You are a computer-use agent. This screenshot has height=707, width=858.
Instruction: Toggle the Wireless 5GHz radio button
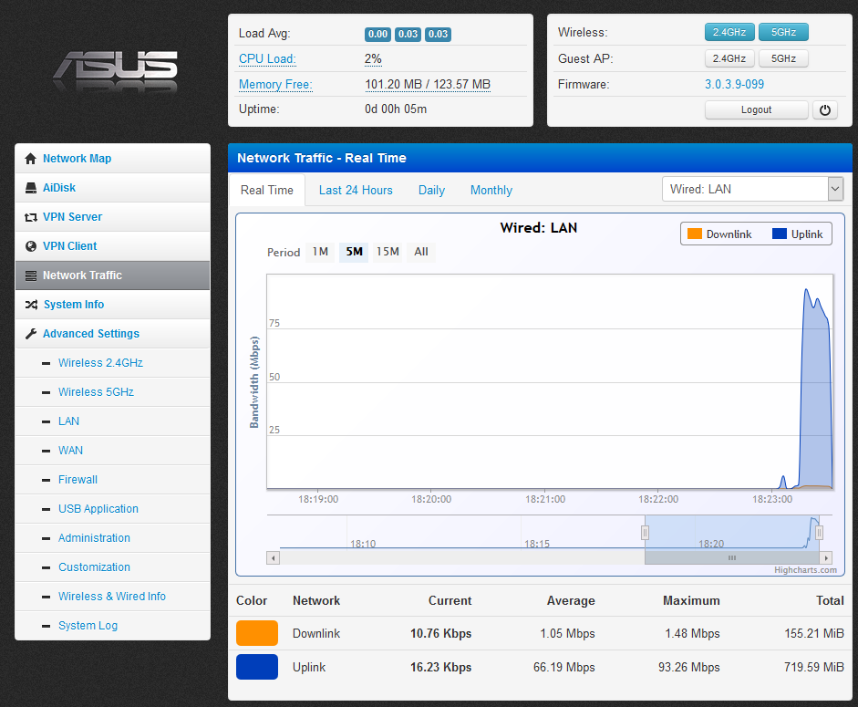[x=783, y=33]
